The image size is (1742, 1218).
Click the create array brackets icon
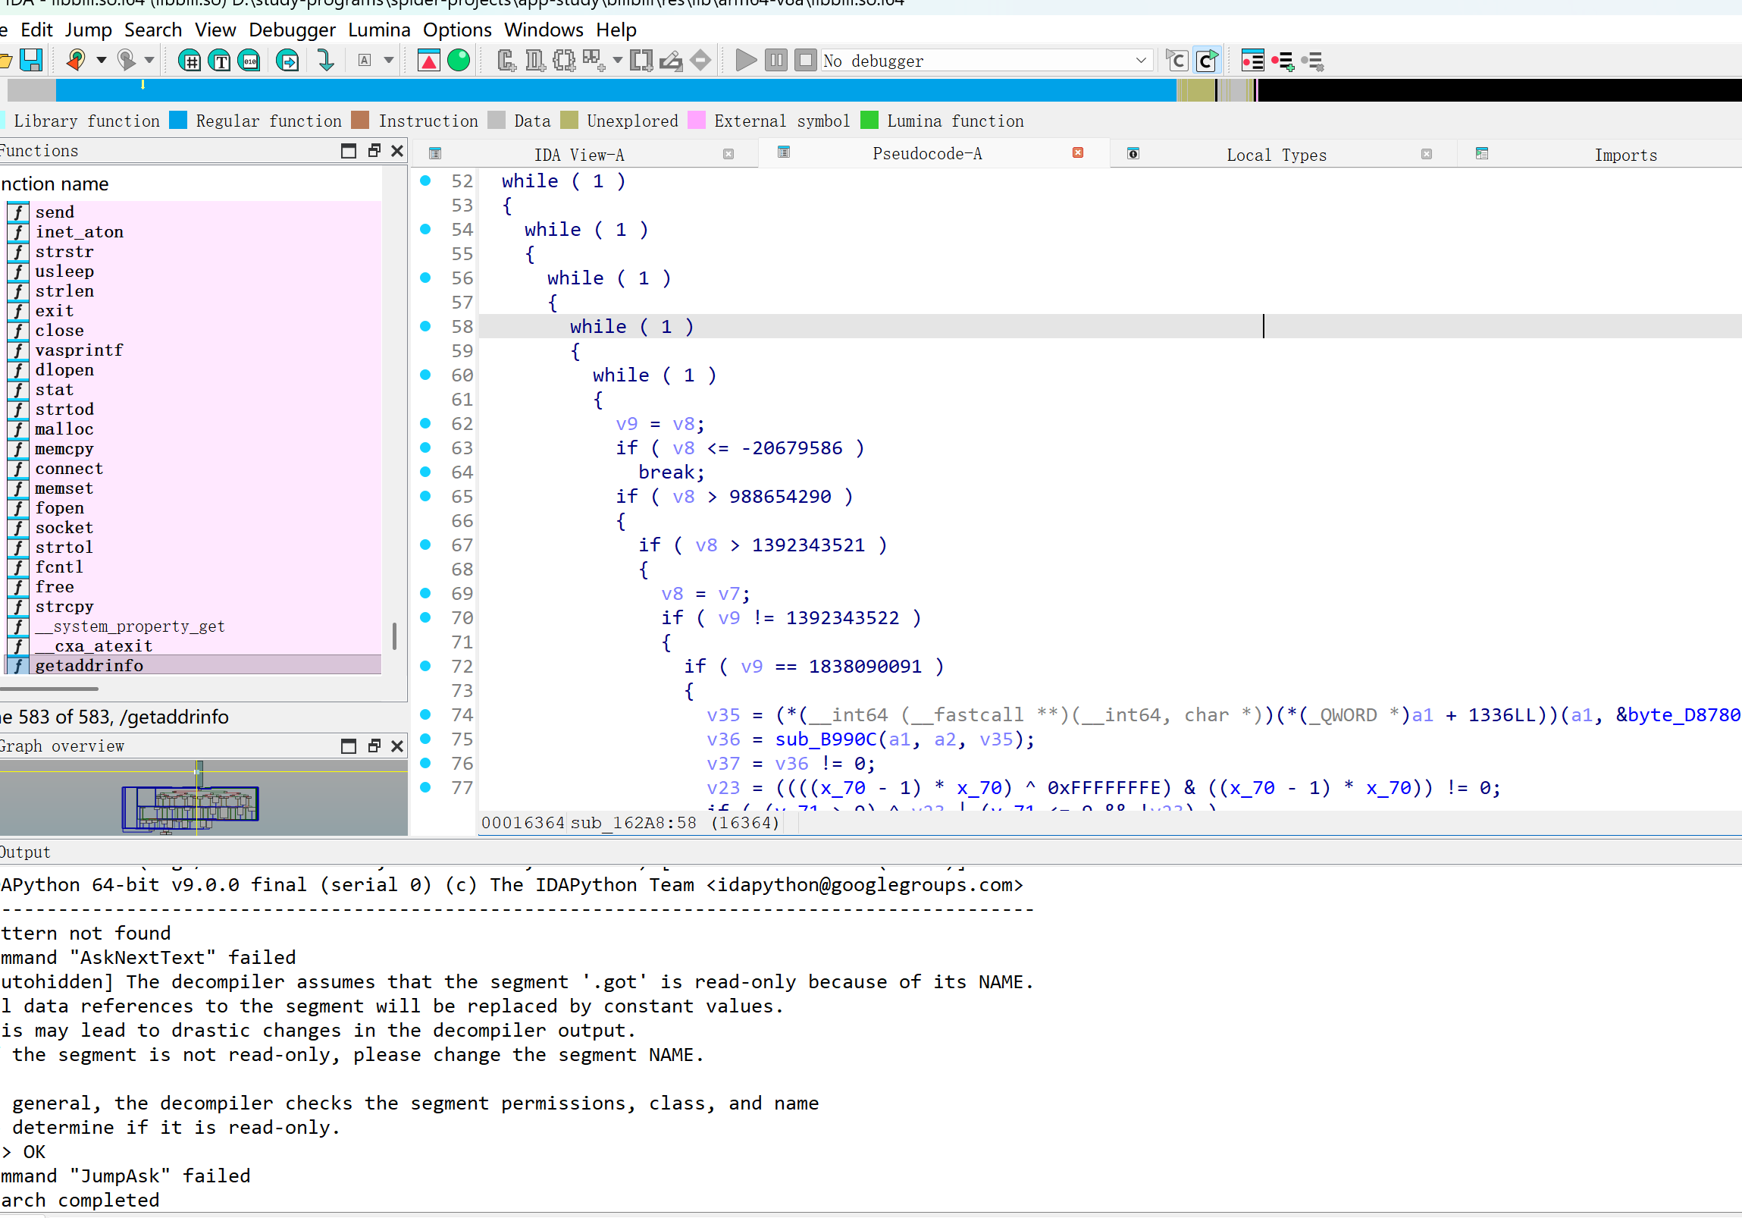[x=642, y=60]
